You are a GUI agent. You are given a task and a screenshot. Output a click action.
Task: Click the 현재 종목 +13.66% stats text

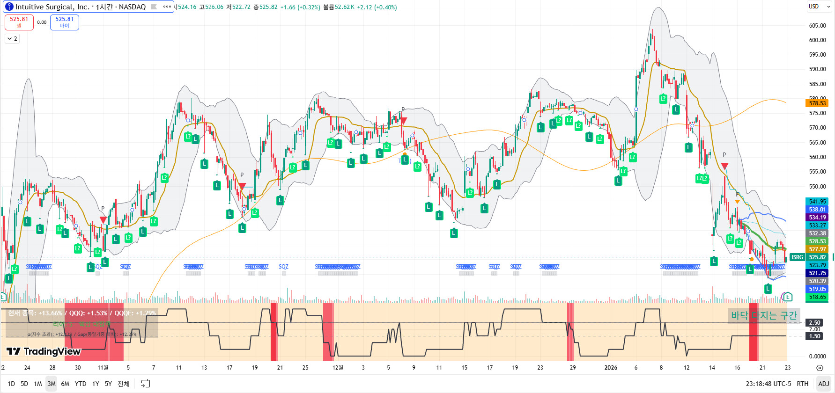(82, 313)
